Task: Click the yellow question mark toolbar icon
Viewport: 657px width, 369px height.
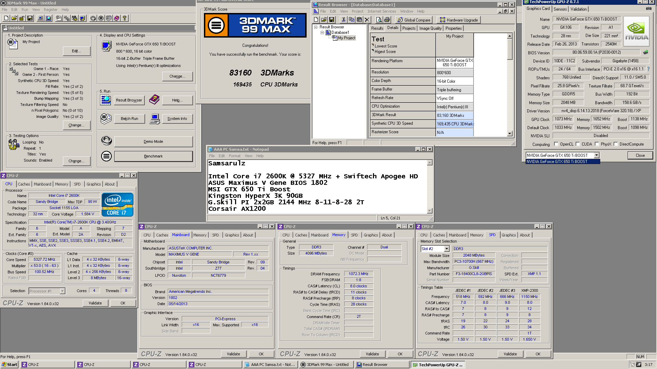Action: [x=125, y=18]
